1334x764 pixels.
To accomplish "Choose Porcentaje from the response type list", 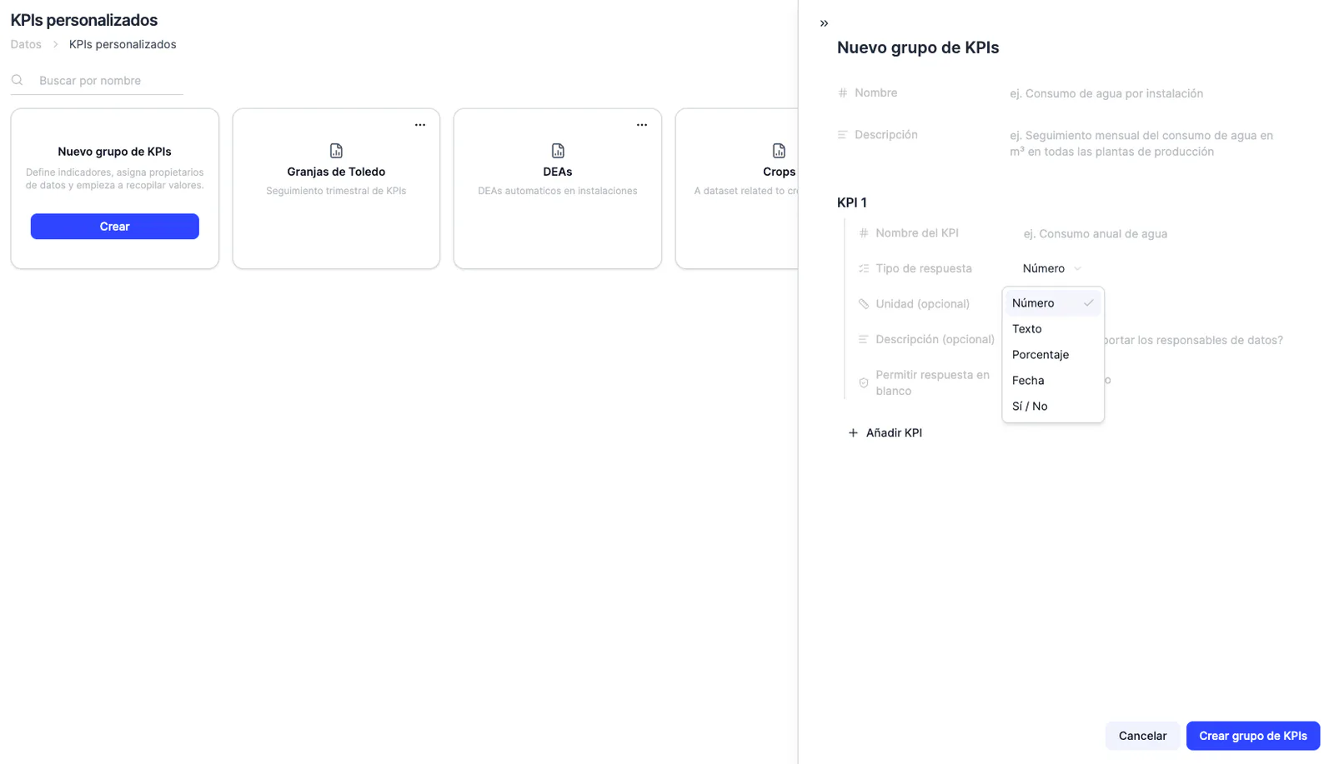I will tap(1053, 355).
